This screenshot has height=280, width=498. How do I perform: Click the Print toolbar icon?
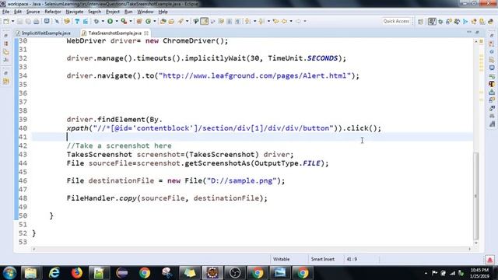pos(37,21)
